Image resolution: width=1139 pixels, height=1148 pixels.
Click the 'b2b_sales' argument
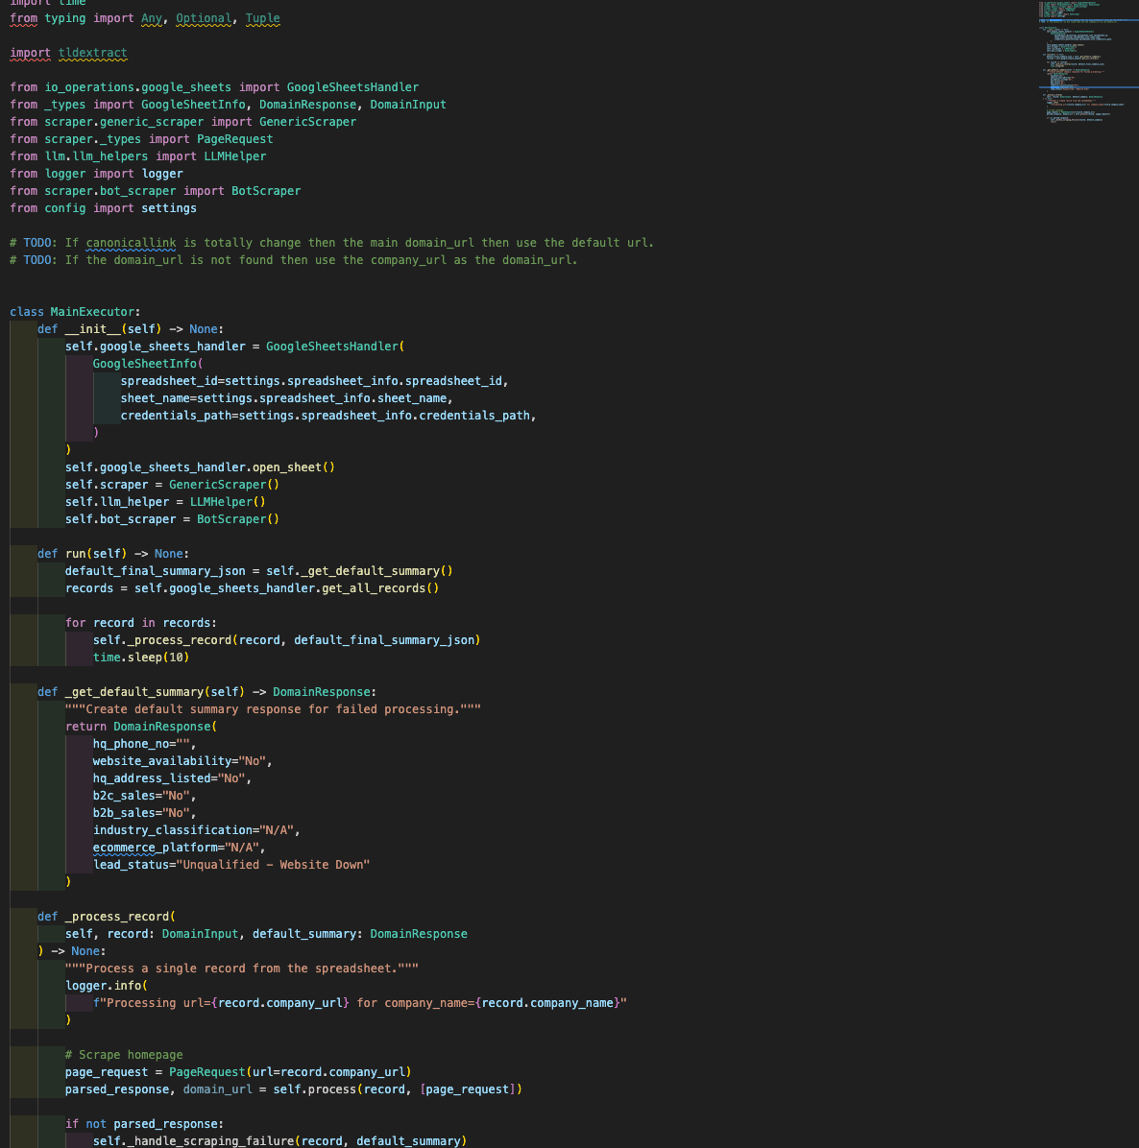coord(124,813)
